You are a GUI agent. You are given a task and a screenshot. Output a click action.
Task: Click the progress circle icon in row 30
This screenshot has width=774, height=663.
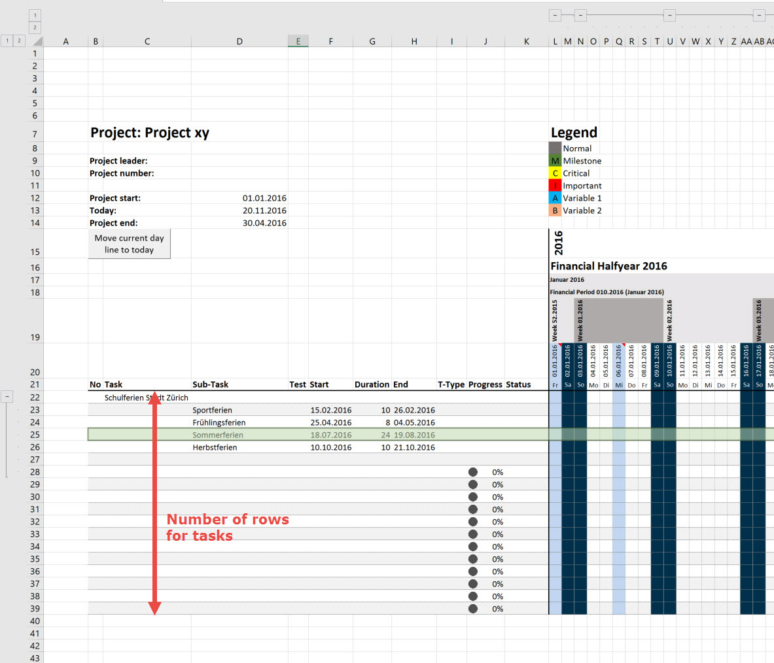click(x=473, y=497)
